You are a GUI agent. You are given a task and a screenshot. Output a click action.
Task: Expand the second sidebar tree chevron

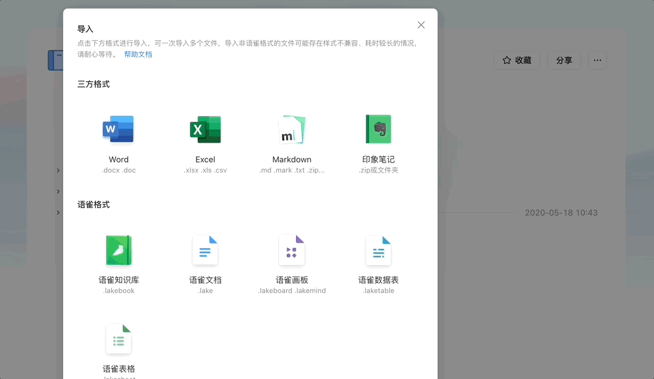coord(58,192)
